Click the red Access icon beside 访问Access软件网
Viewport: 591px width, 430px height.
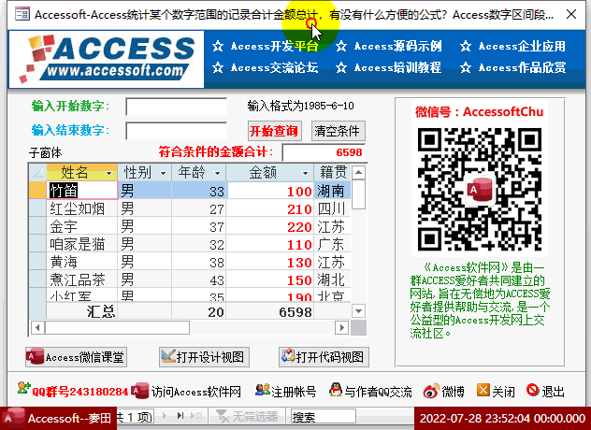[140, 391]
